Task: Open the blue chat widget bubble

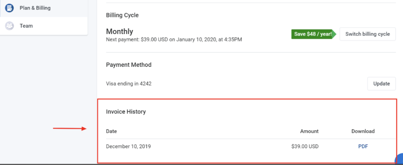Action: (399, 159)
